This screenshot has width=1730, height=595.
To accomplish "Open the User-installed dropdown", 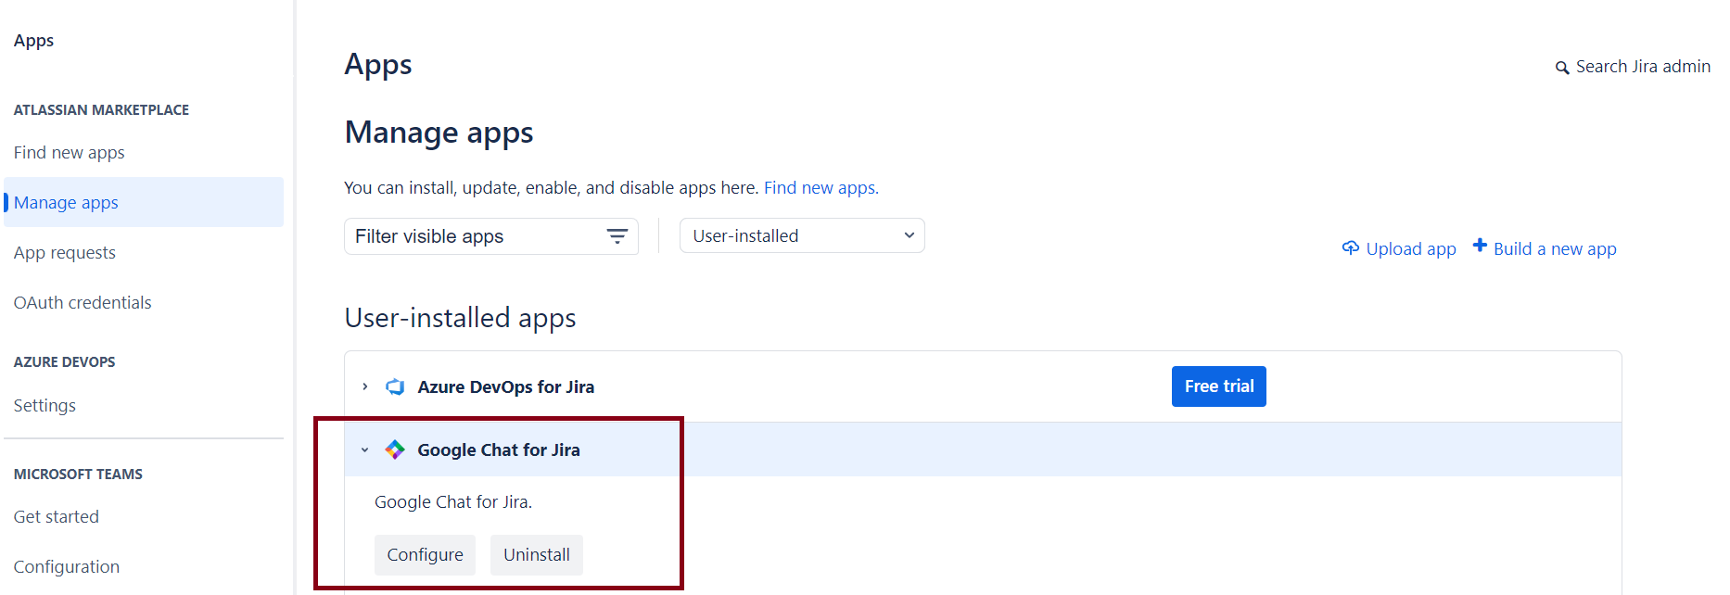I will pyautogui.click(x=801, y=236).
